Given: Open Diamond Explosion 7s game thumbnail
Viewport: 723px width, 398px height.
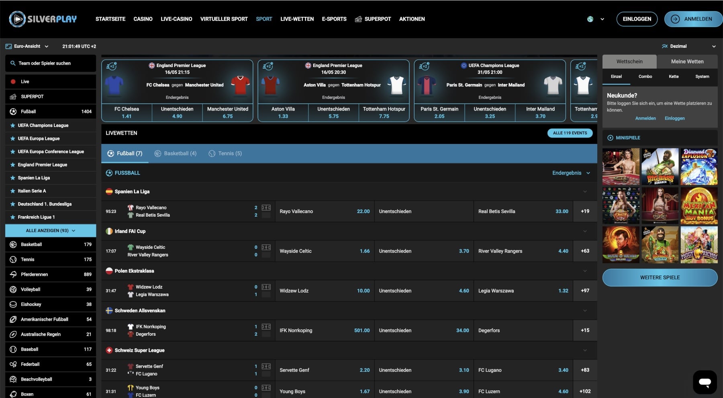Looking at the screenshot, I should coord(699,166).
